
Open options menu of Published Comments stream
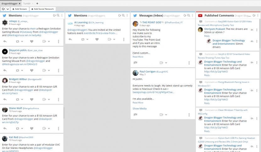coord(258,15)
